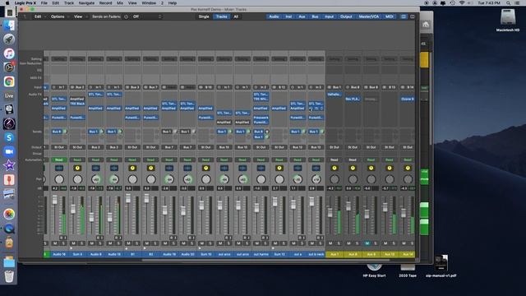Open the Mix menu
The height and width of the screenshot is (296, 526).
[120, 3]
